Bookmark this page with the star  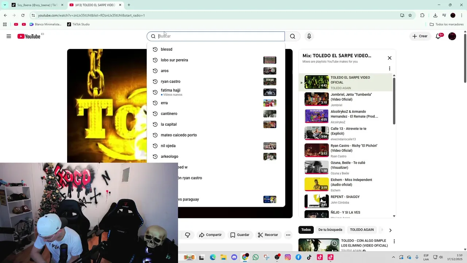(x=410, y=15)
